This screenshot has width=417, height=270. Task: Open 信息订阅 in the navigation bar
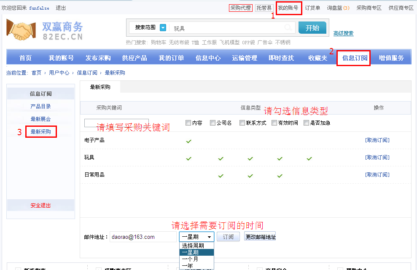tap(355, 58)
